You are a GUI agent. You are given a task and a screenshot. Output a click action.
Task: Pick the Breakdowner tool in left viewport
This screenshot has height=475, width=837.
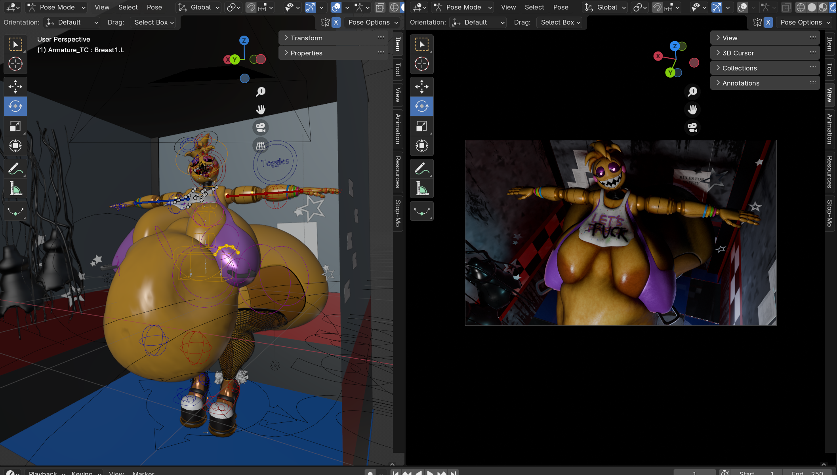point(15,211)
